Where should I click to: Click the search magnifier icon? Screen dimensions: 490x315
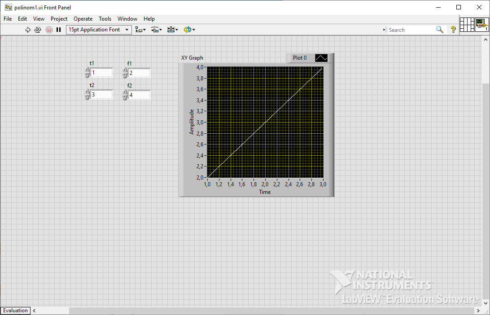coord(439,30)
